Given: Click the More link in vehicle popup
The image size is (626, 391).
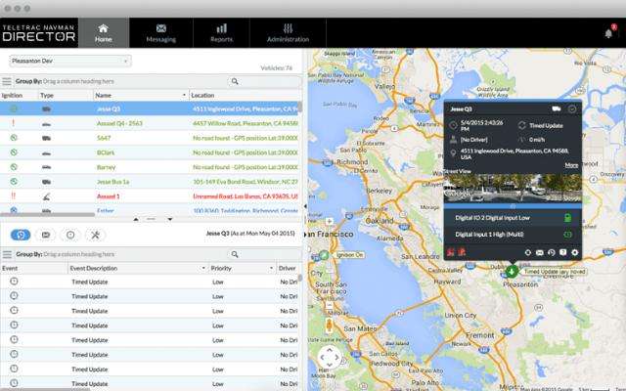Looking at the screenshot, I should pyautogui.click(x=571, y=165).
